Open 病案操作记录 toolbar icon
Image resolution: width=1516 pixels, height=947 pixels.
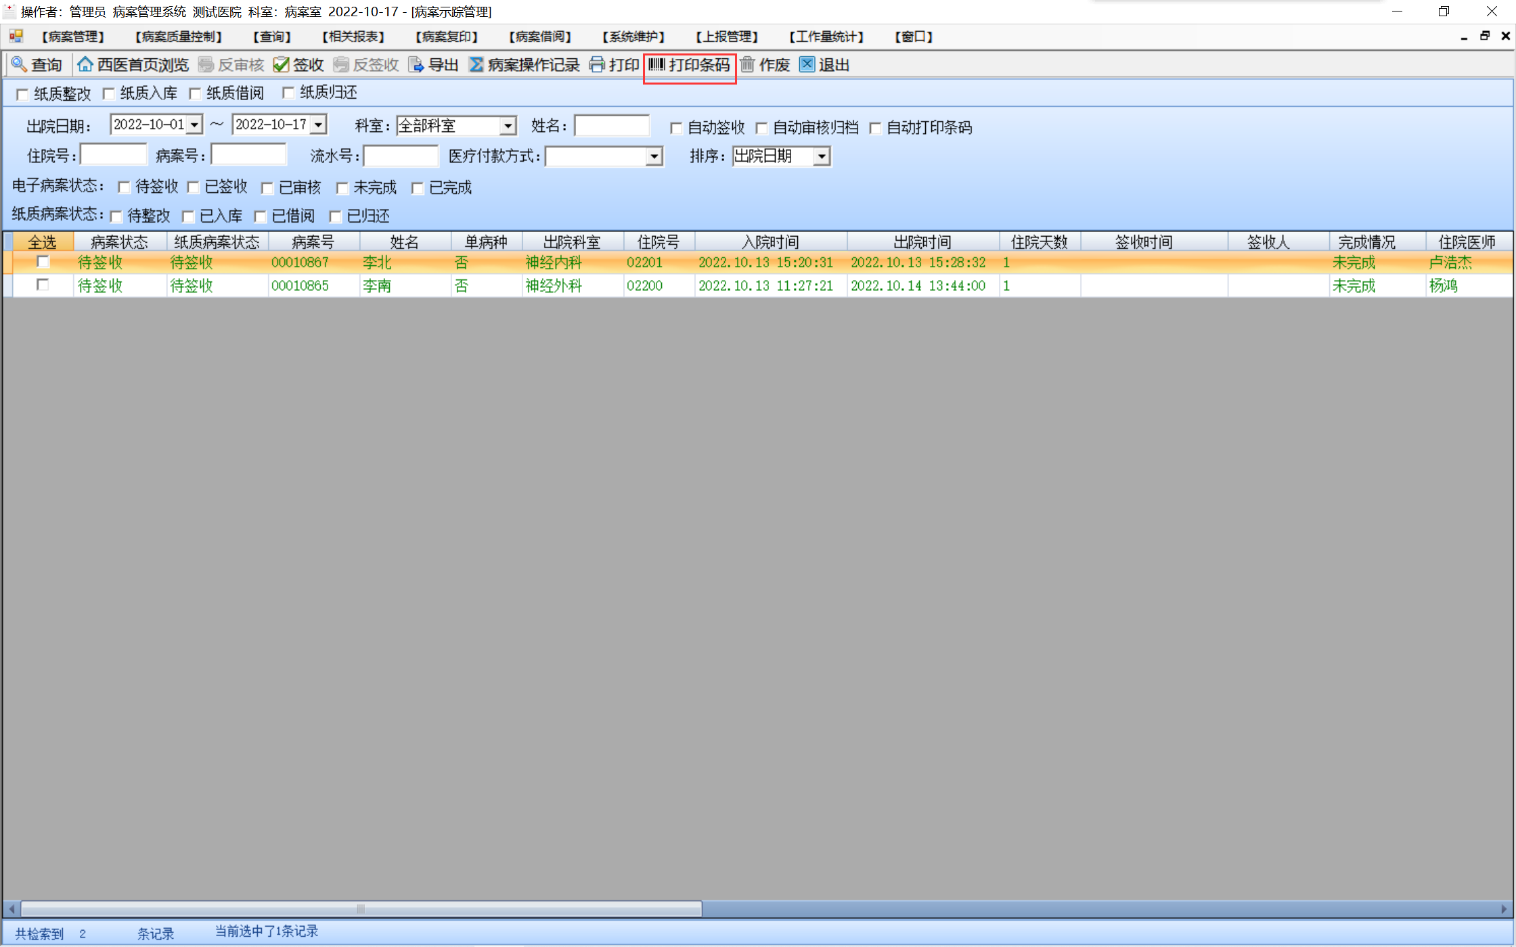pyautogui.click(x=476, y=65)
